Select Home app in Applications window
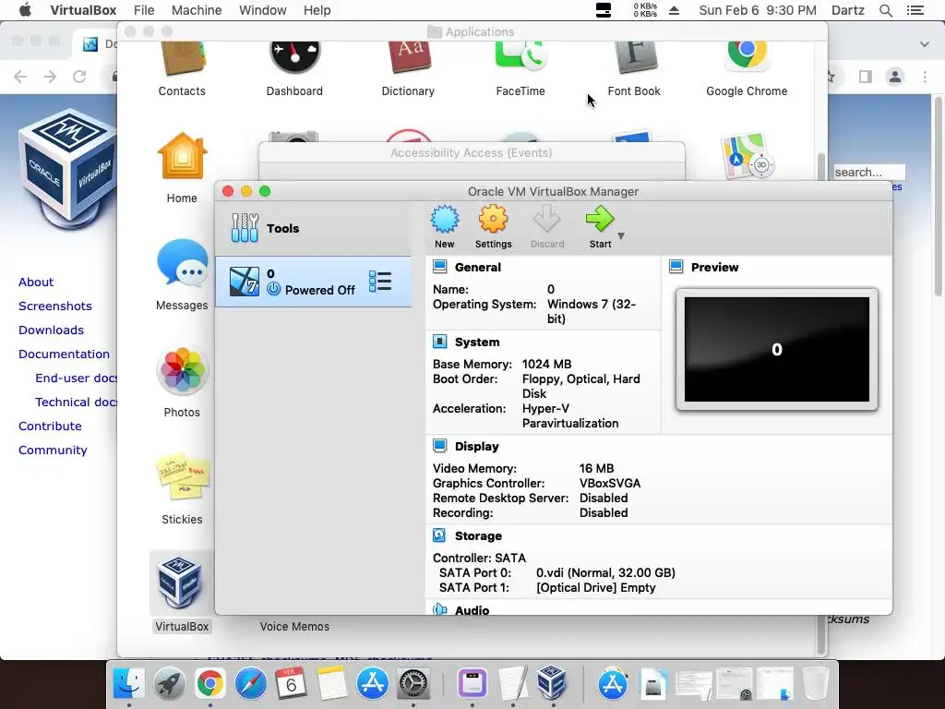This screenshot has height=709, width=945. click(182, 168)
